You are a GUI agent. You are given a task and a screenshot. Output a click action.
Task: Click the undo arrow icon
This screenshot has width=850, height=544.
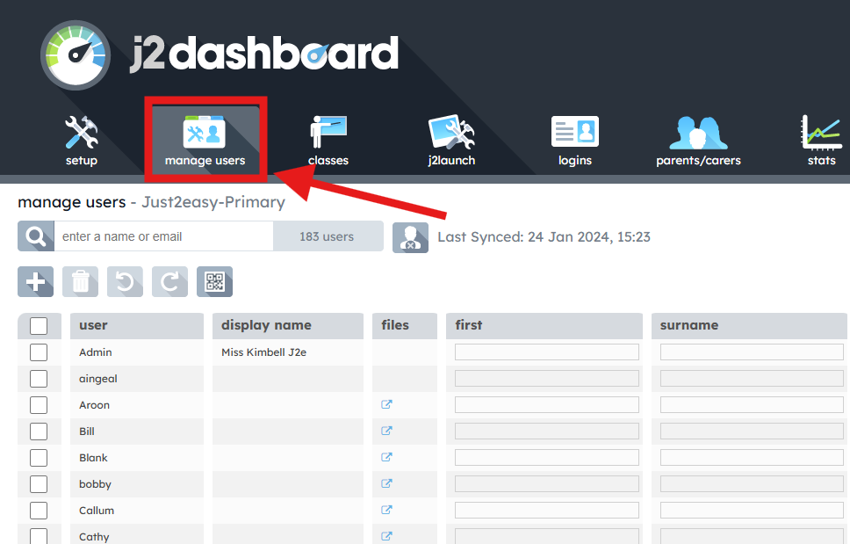click(x=126, y=281)
